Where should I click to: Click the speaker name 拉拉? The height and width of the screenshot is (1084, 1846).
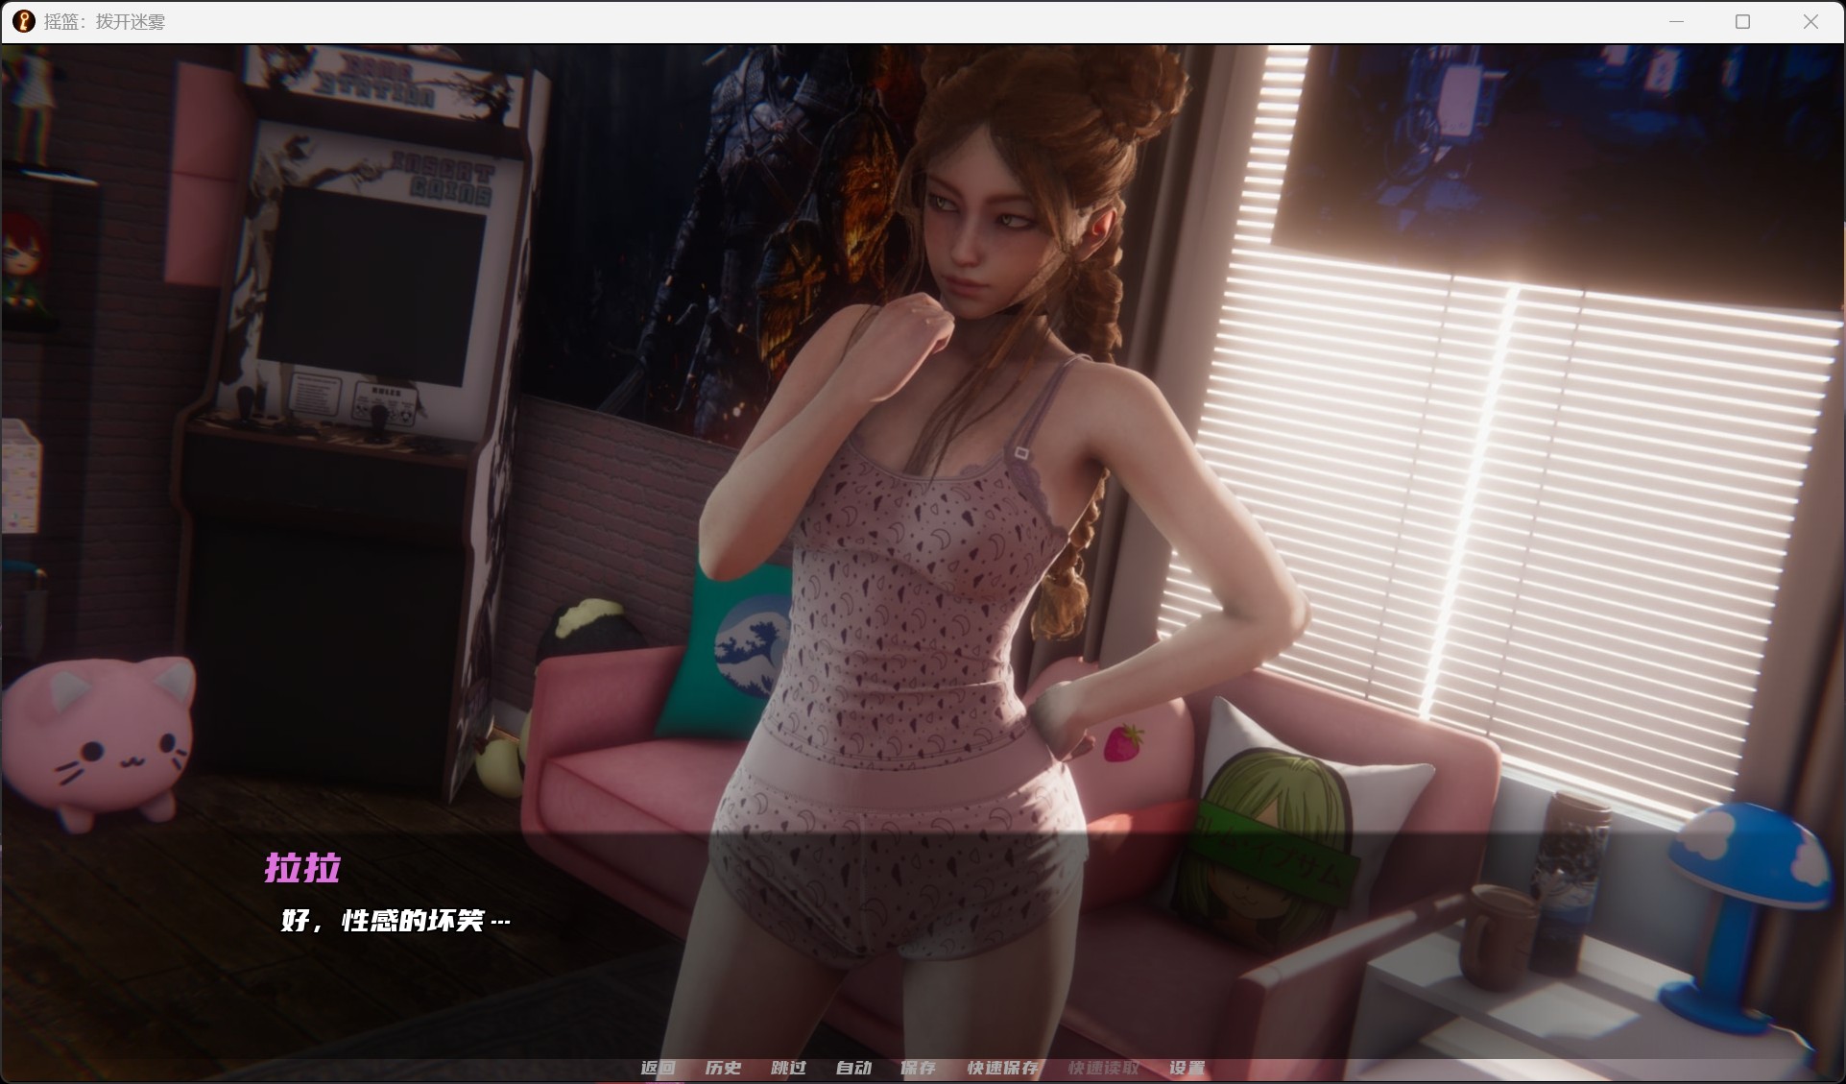[x=302, y=868]
